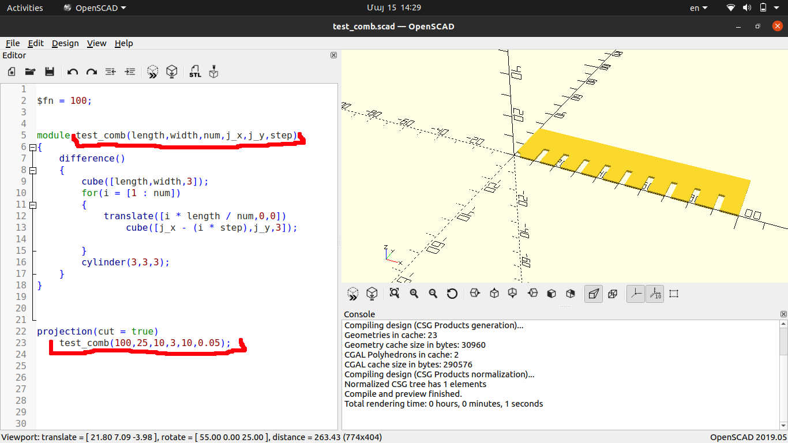This screenshot has width=788, height=443.
Task: Reset the 3D view
Action: coord(452,294)
